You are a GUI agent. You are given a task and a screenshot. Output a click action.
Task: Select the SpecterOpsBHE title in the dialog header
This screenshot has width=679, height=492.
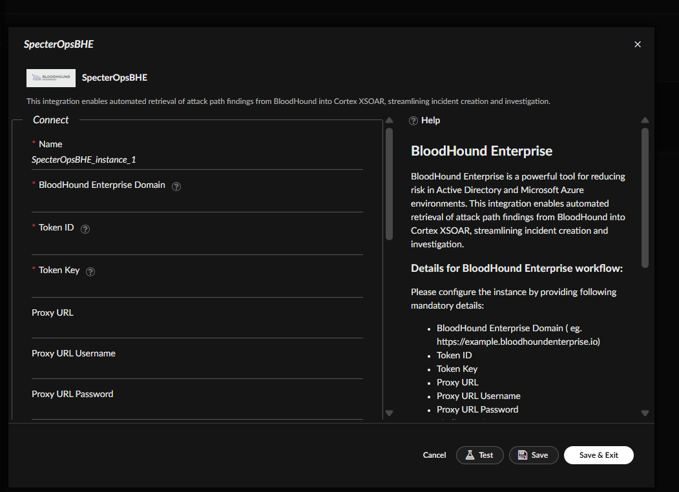(x=58, y=44)
